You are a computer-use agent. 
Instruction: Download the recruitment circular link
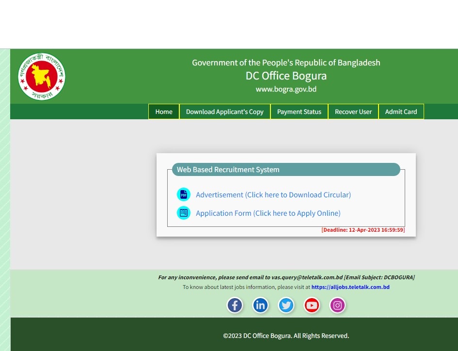pos(273,194)
